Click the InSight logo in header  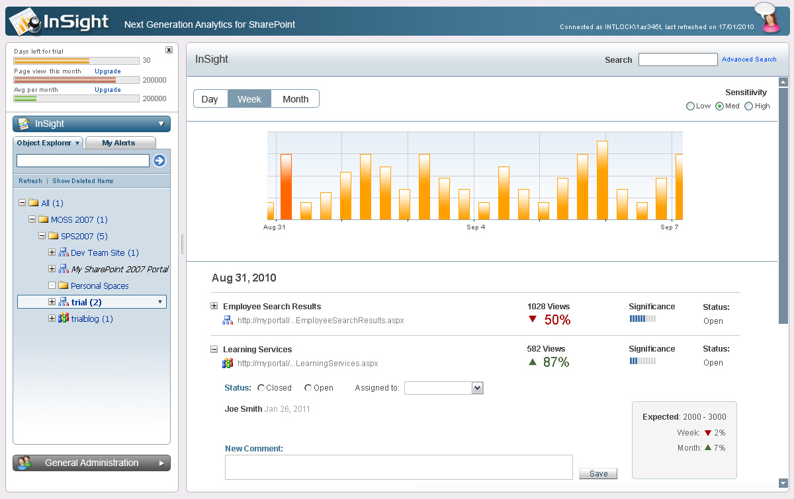59,22
